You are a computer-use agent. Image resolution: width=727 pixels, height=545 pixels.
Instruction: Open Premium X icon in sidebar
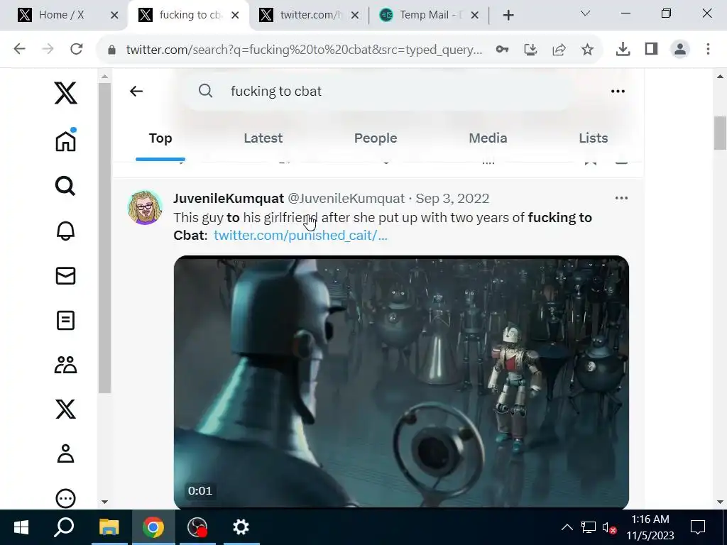tap(65, 409)
